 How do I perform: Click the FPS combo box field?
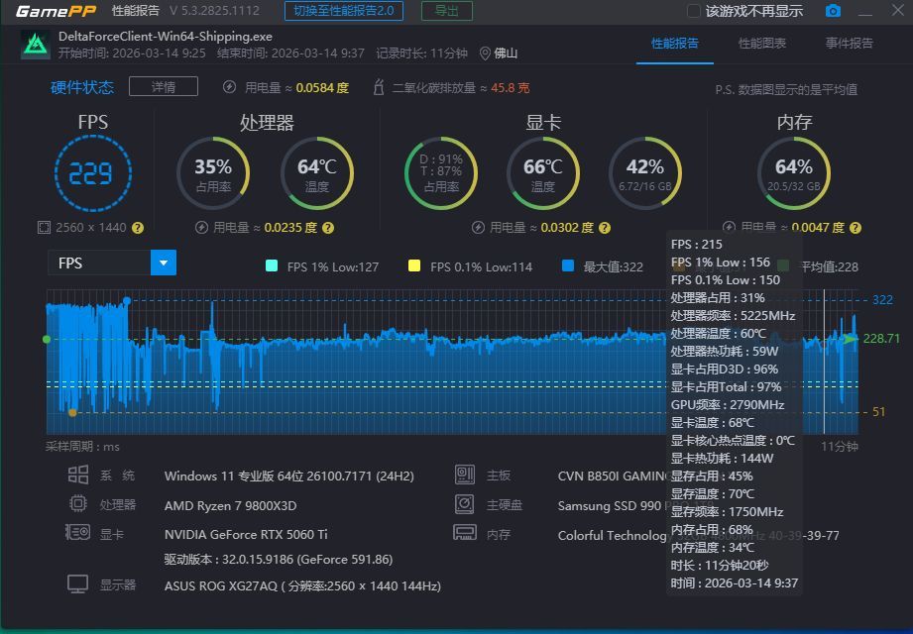(112, 263)
